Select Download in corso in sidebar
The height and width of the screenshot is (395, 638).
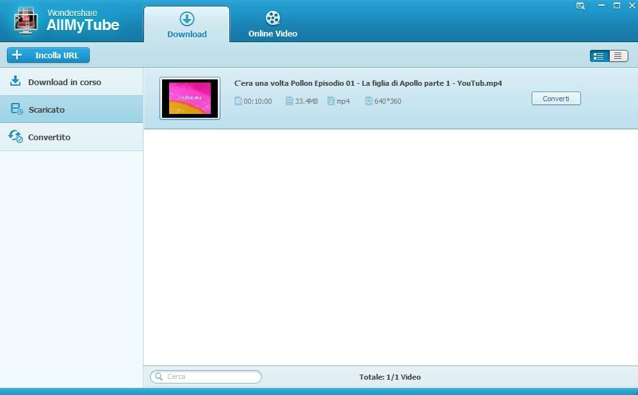[72, 82]
